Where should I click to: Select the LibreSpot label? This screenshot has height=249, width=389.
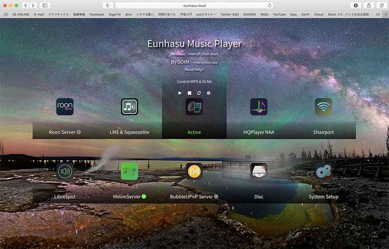[x=65, y=197]
